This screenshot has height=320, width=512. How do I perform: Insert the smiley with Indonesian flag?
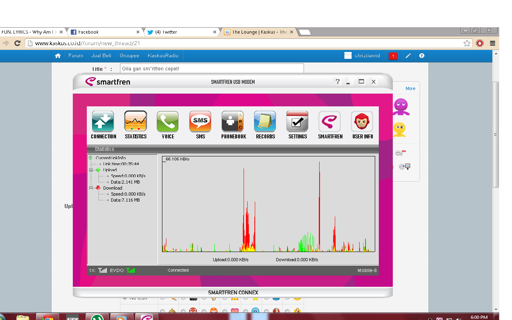pyautogui.click(x=401, y=152)
